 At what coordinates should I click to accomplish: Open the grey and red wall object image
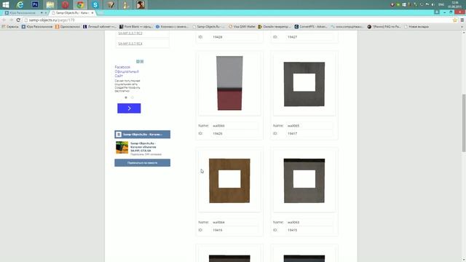229,83
